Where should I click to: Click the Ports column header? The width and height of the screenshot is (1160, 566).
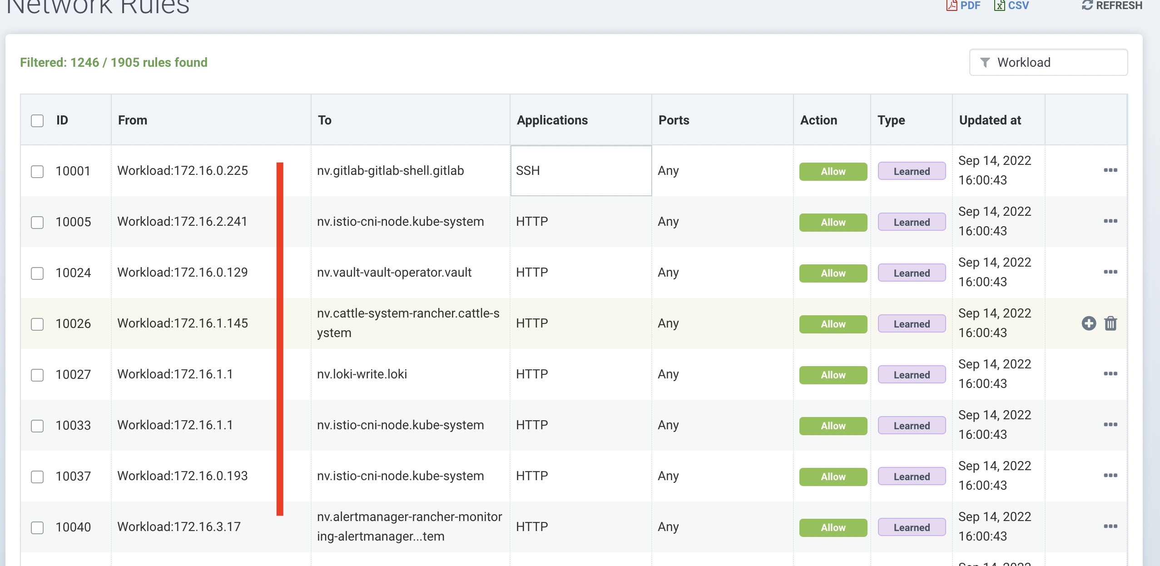(674, 120)
